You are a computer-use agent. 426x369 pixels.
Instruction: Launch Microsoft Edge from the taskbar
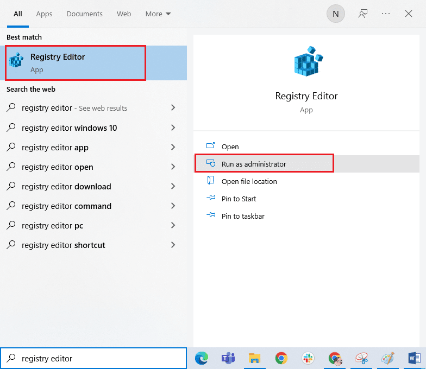tap(201, 358)
